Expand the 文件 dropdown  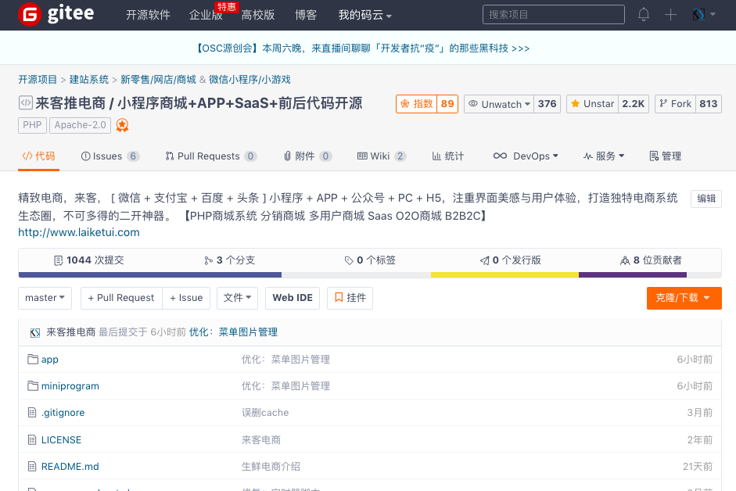pyautogui.click(x=238, y=298)
